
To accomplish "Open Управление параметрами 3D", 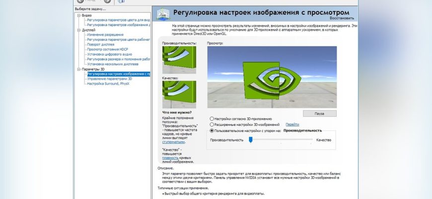I will pyautogui.click(x=110, y=79).
